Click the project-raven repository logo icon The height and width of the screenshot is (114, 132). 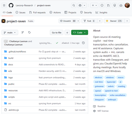[3, 21]
